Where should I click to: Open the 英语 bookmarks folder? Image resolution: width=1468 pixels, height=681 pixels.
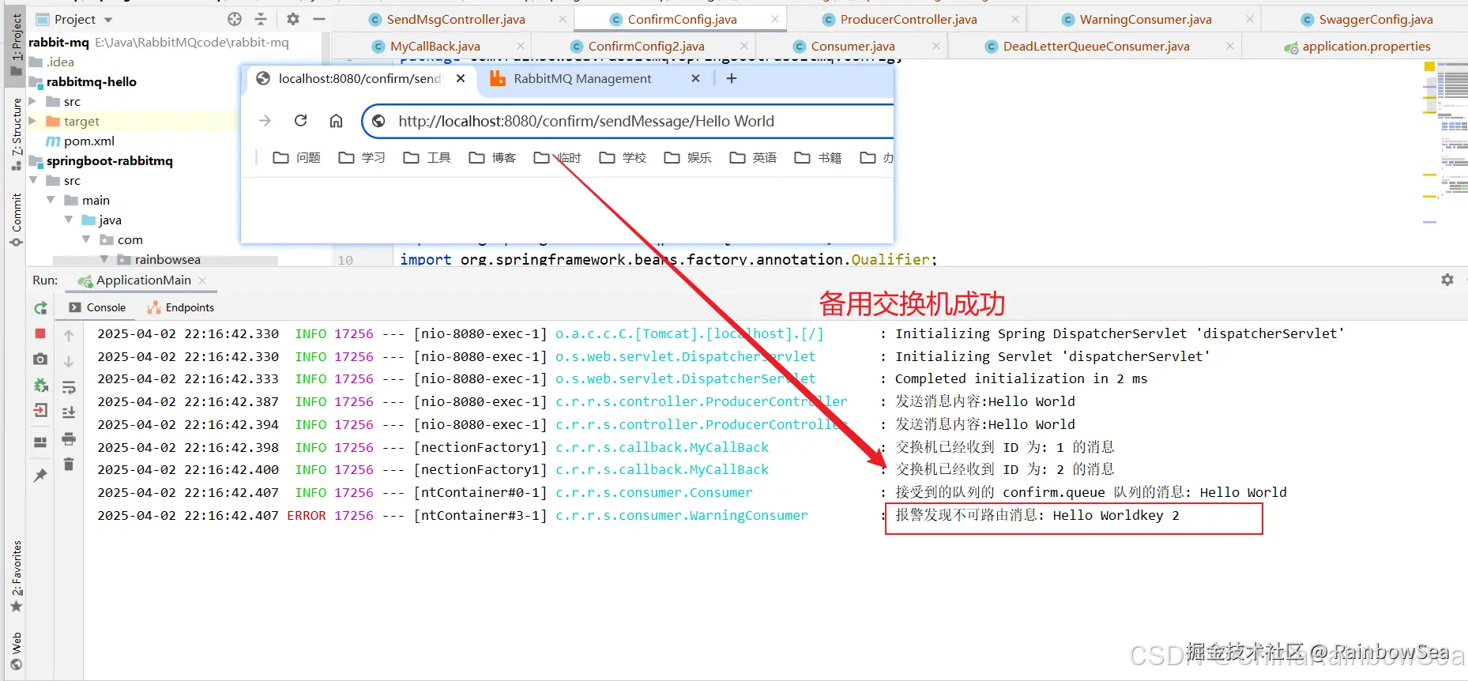click(753, 158)
